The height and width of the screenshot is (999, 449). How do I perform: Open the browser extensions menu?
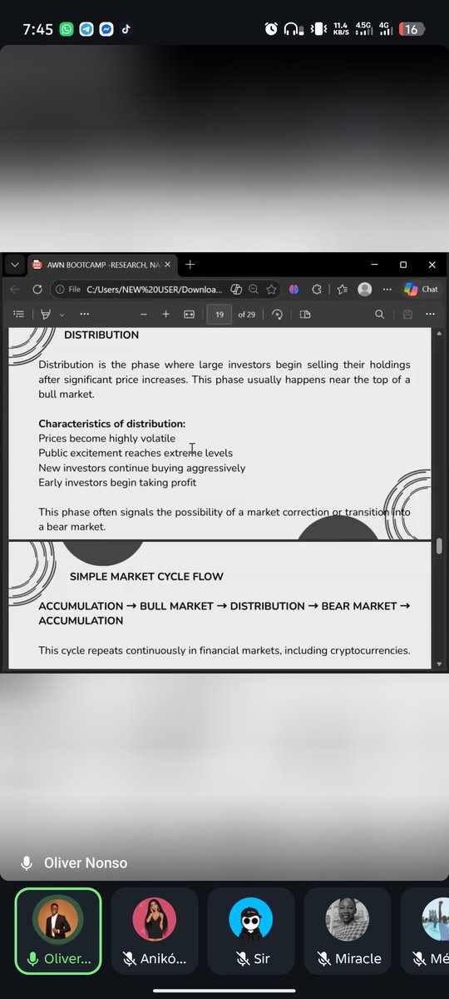tap(316, 289)
